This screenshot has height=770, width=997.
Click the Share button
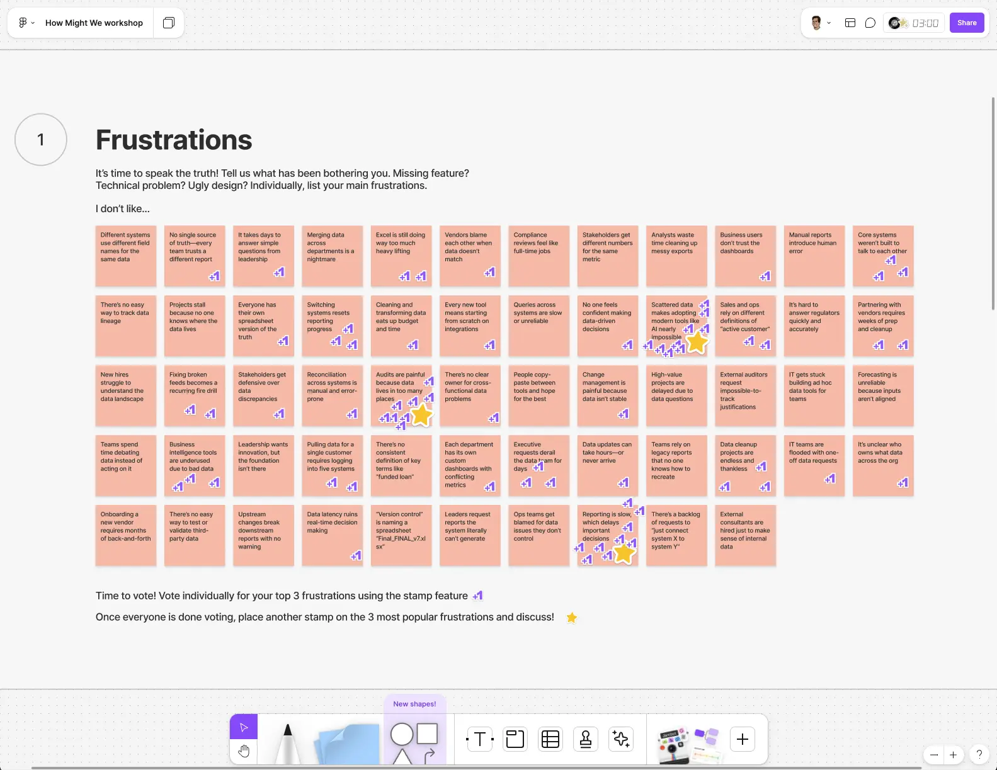pyautogui.click(x=967, y=23)
